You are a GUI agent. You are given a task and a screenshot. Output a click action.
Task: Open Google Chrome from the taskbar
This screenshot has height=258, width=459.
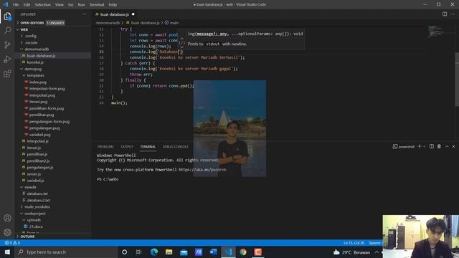pos(243,252)
